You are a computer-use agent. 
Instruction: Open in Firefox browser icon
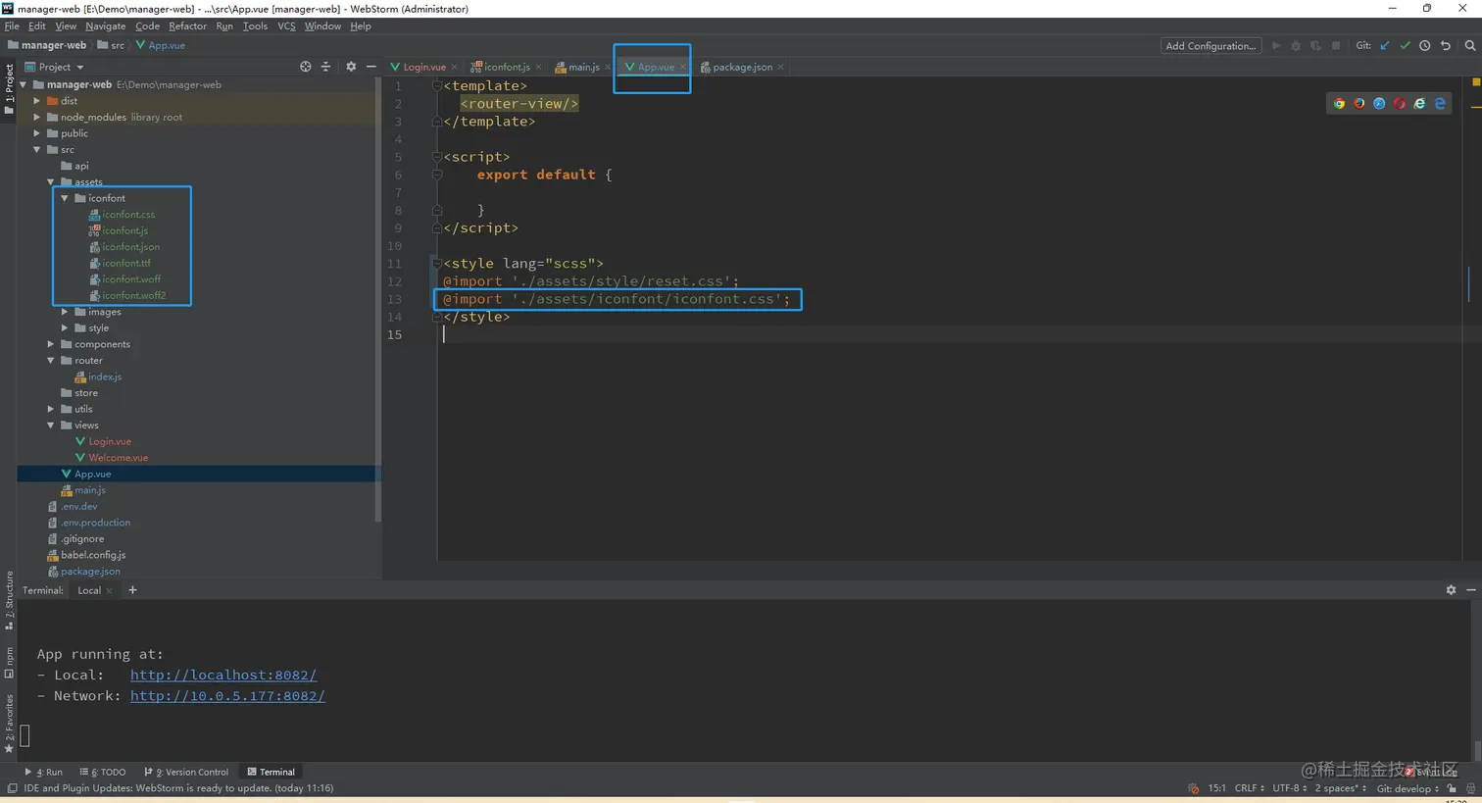(x=1359, y=103)
